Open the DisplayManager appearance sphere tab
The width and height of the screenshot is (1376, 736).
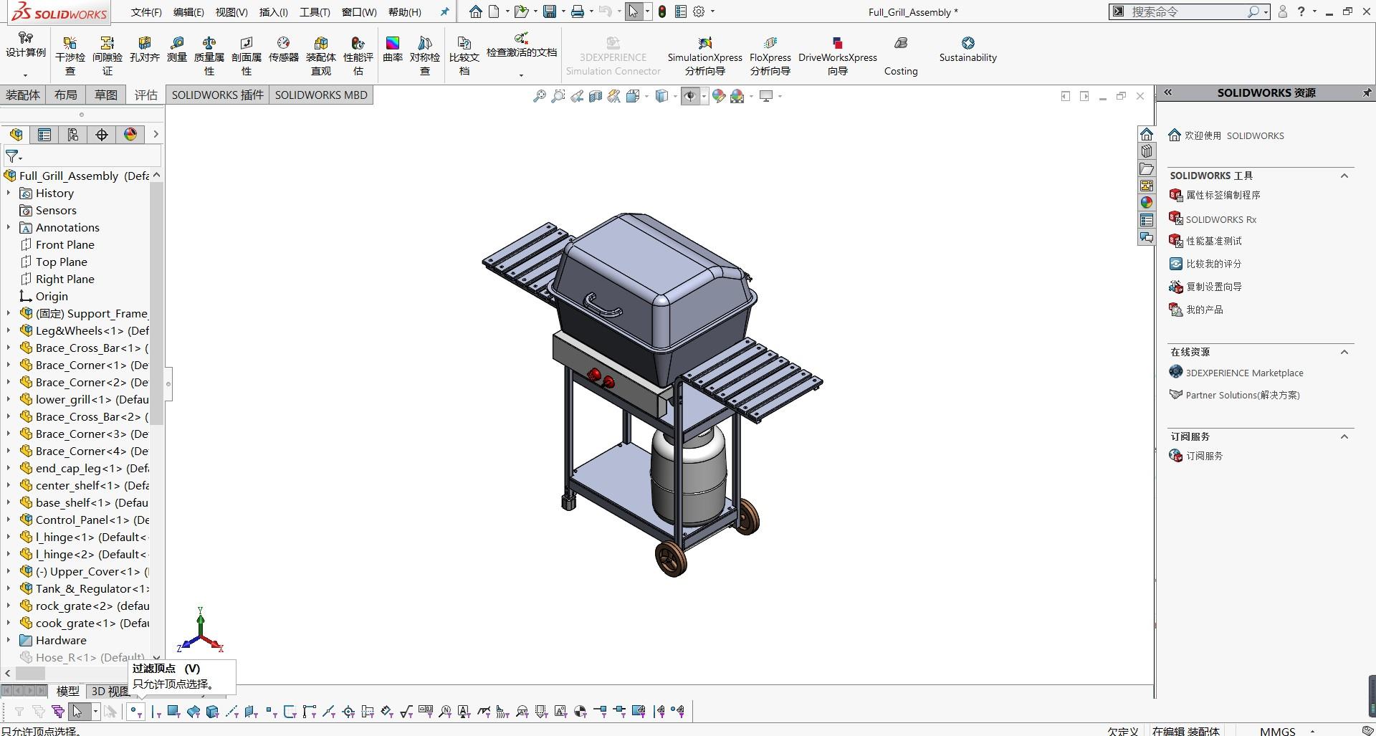130,135
